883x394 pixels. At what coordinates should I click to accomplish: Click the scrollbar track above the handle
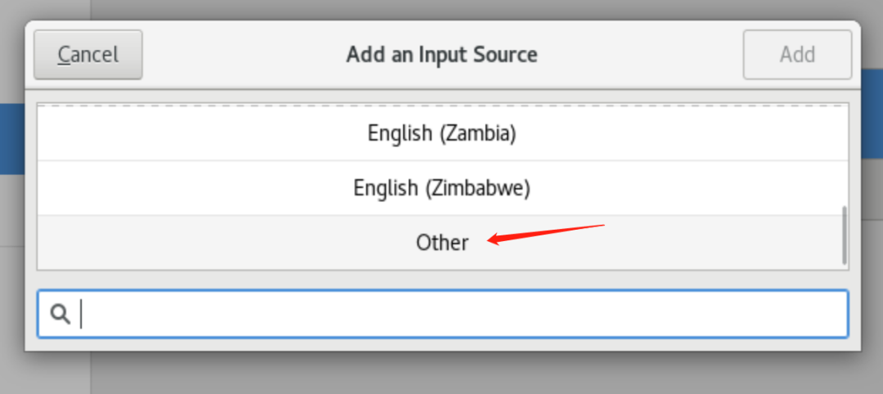[844, 154]
